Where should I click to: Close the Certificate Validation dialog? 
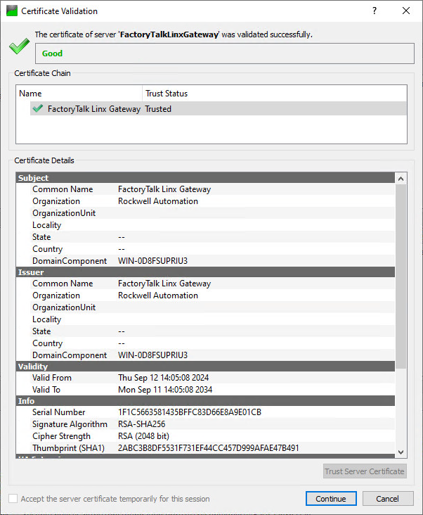click(406, 11)
